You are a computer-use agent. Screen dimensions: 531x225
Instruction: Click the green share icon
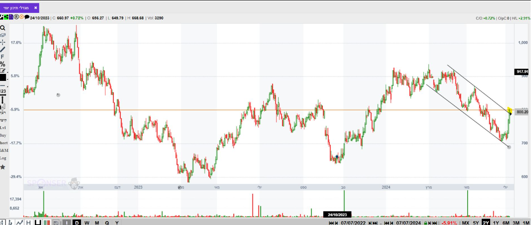click(x=6, y=17)
